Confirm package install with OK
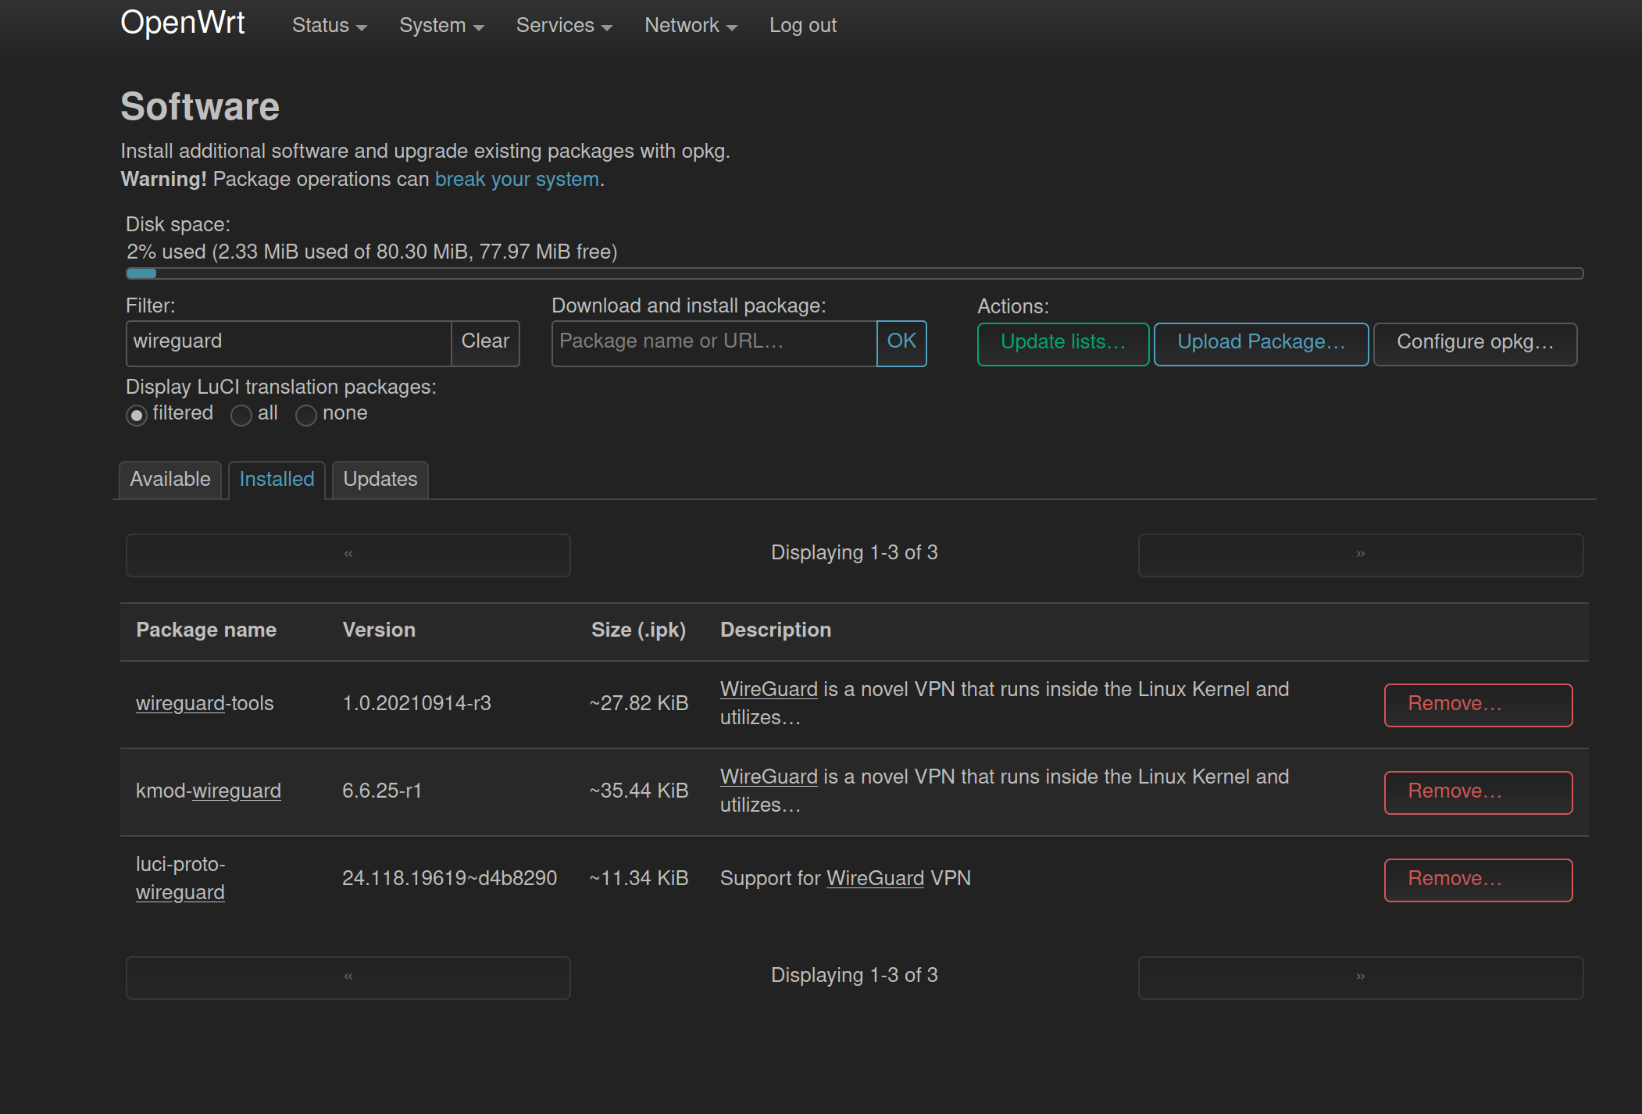The height and width of the screenshot is (1114, 1642). 901,344
